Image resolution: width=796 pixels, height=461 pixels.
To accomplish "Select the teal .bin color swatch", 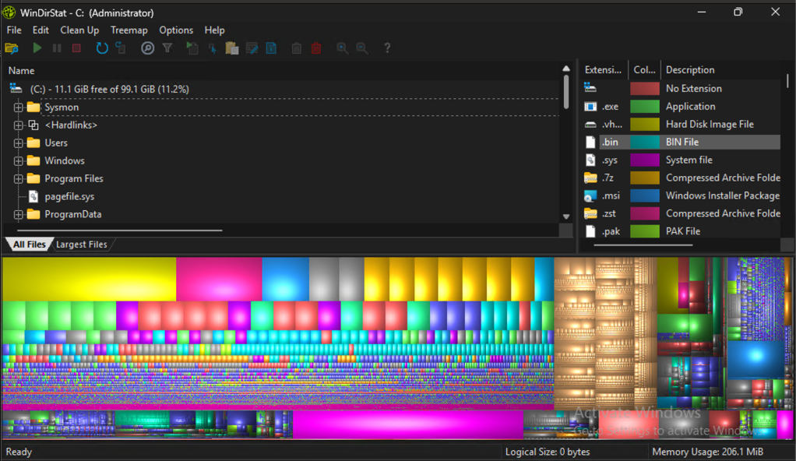I will (x=644, y=143).
